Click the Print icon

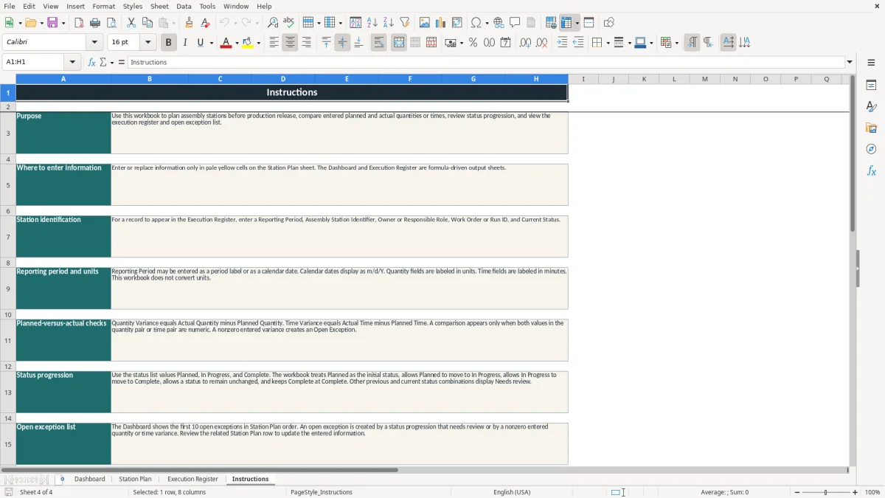click(95, 23)
